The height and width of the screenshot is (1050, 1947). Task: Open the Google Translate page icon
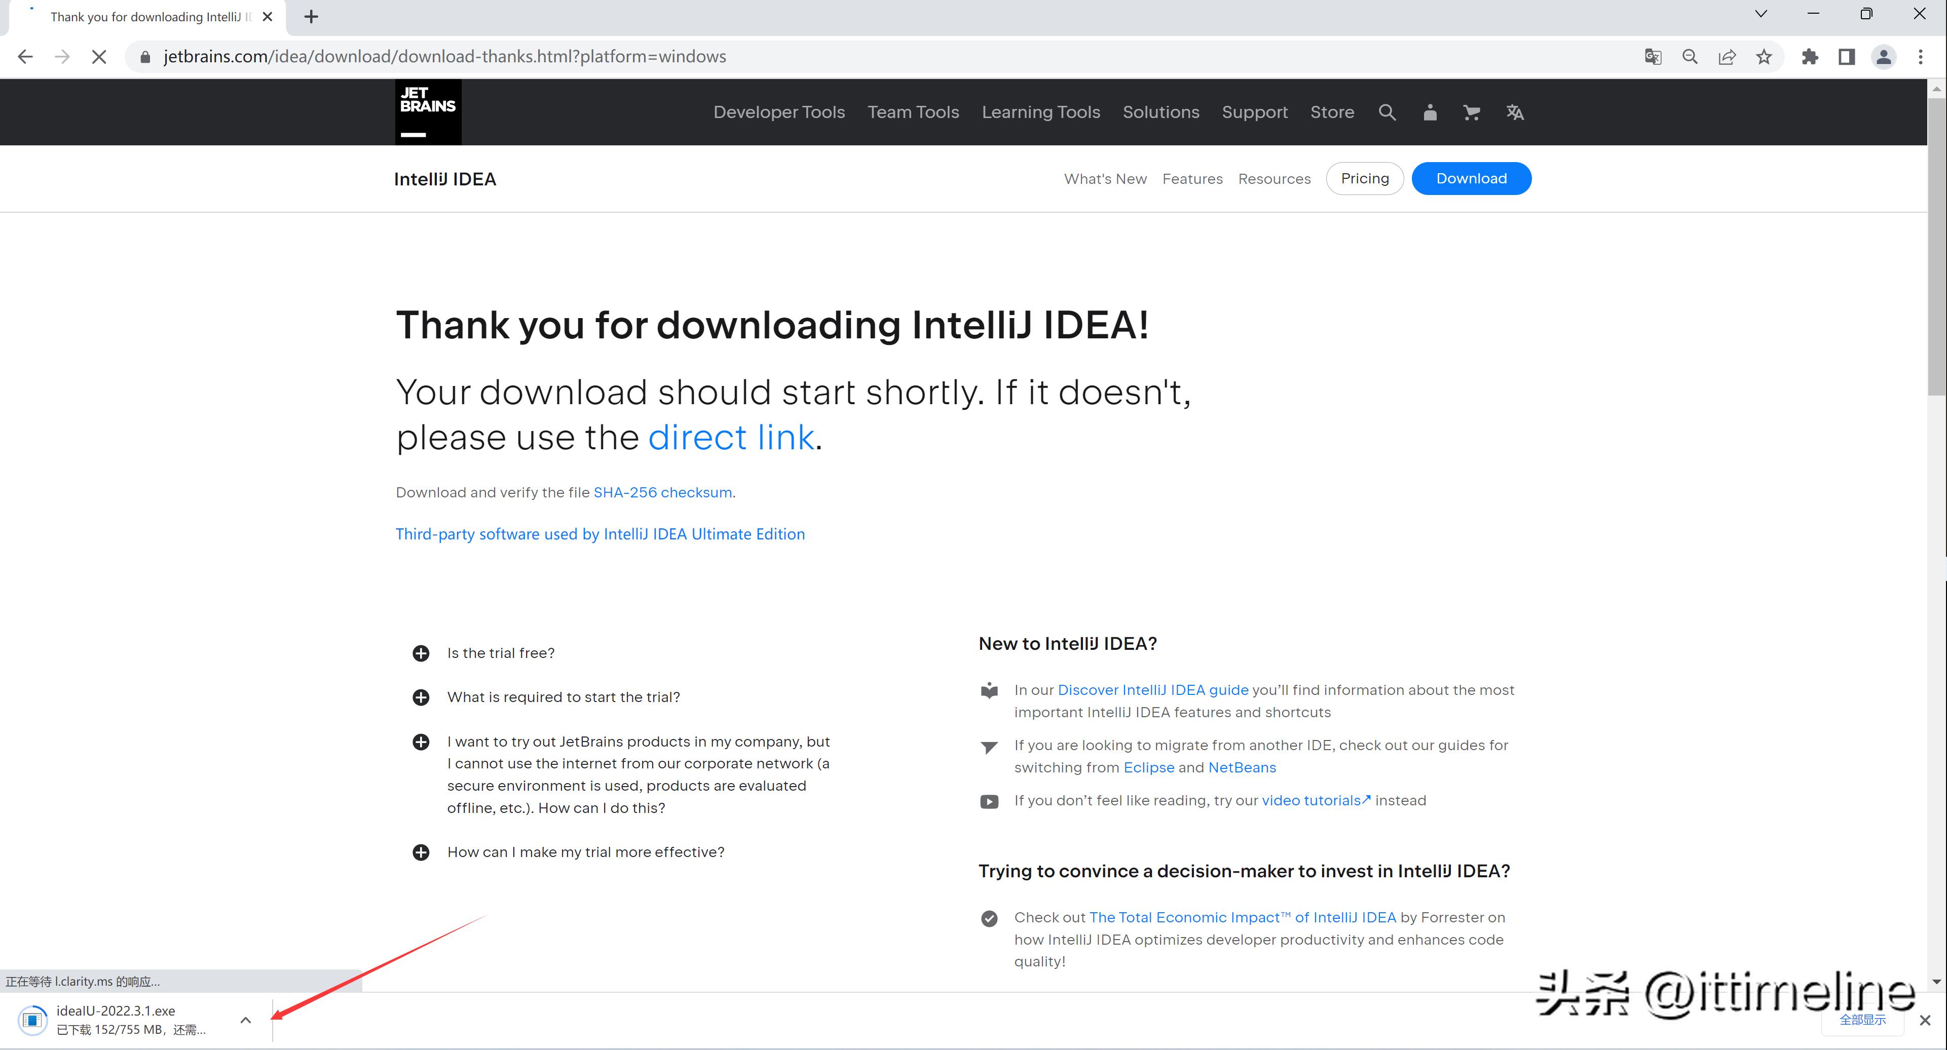coord(1653,57)
